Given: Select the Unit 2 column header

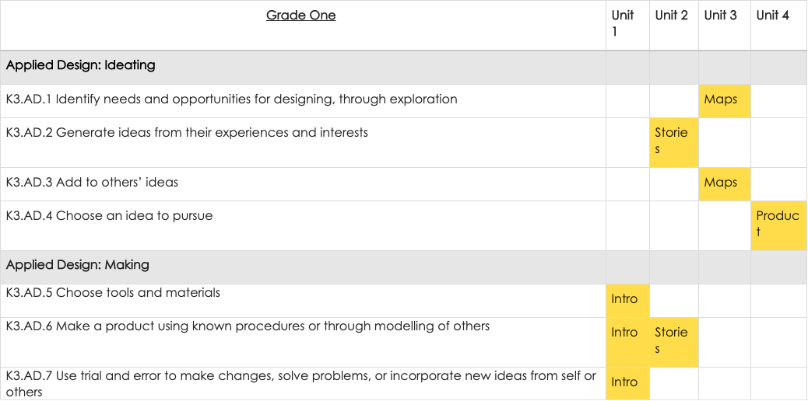Looking at the screenshot, I should [x=671, y=16].
